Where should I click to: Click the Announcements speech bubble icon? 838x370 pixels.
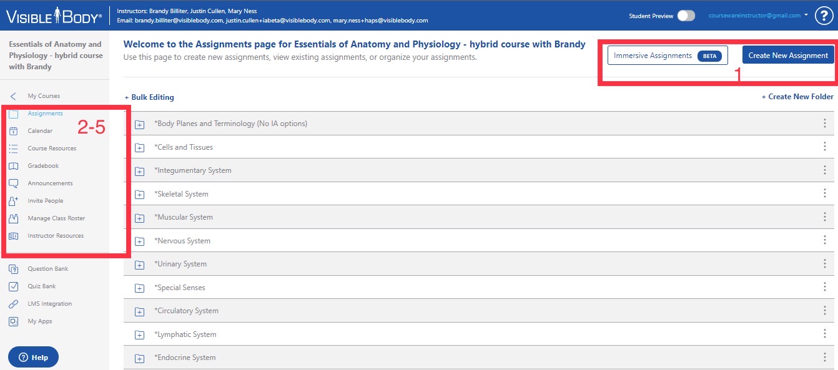pos(14,183)
